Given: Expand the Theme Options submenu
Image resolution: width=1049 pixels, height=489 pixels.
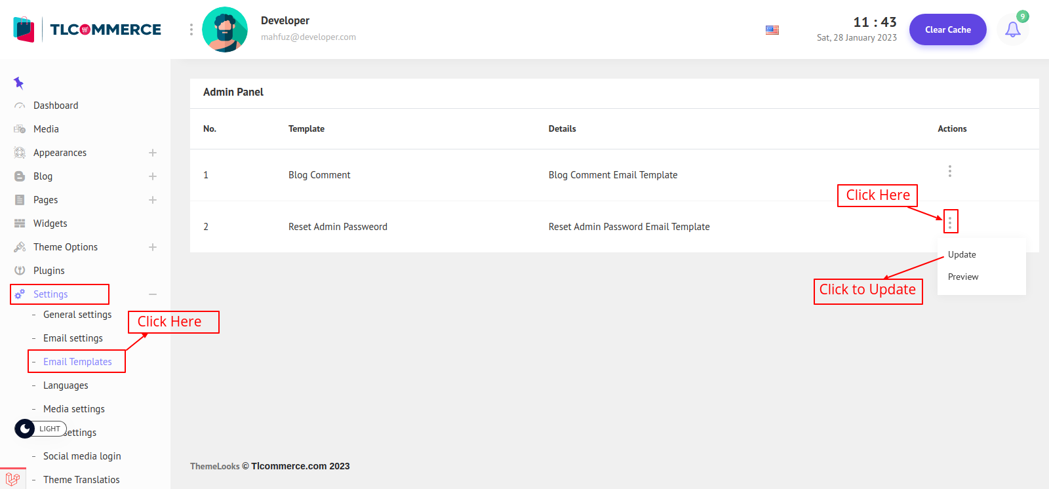Looking at the screenshot, I should (x=153, y=247).
